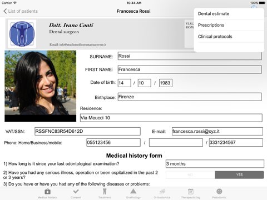Click the VAT/SSN input field
267x200 pixels.
tap(87, 131)
